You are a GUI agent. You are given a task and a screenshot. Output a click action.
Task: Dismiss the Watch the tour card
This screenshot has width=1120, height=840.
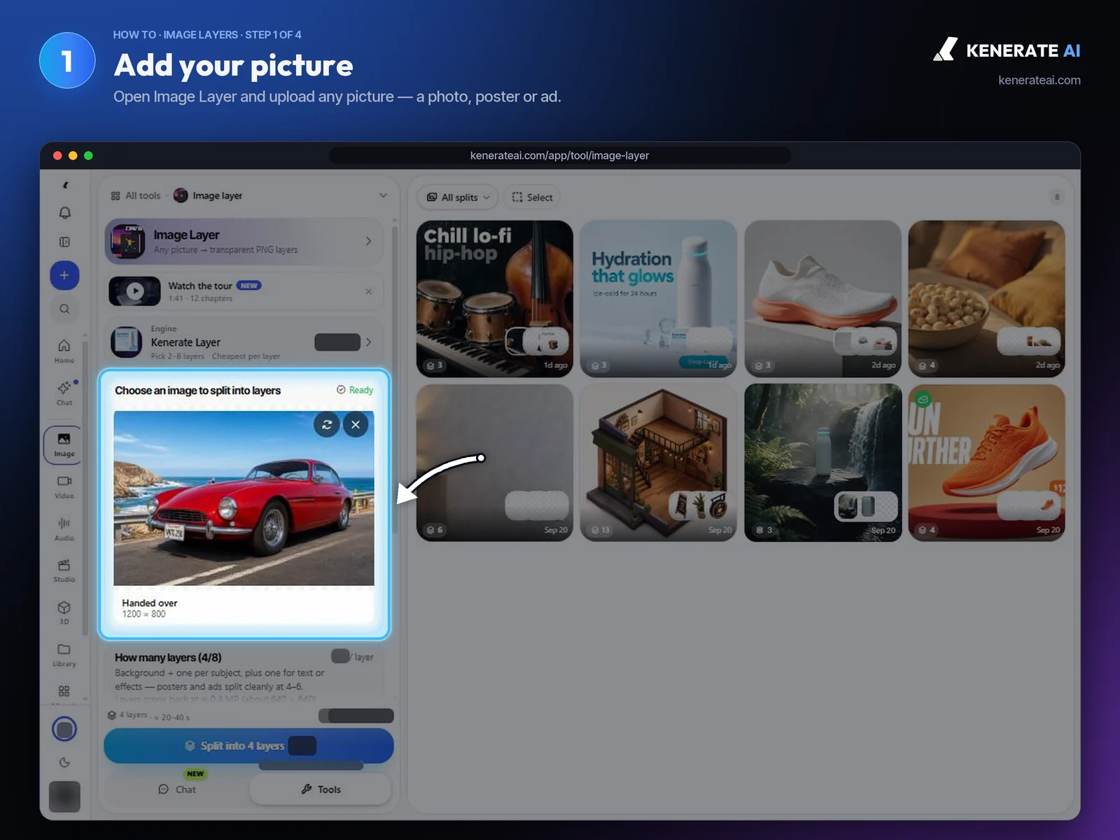[369, 291]
